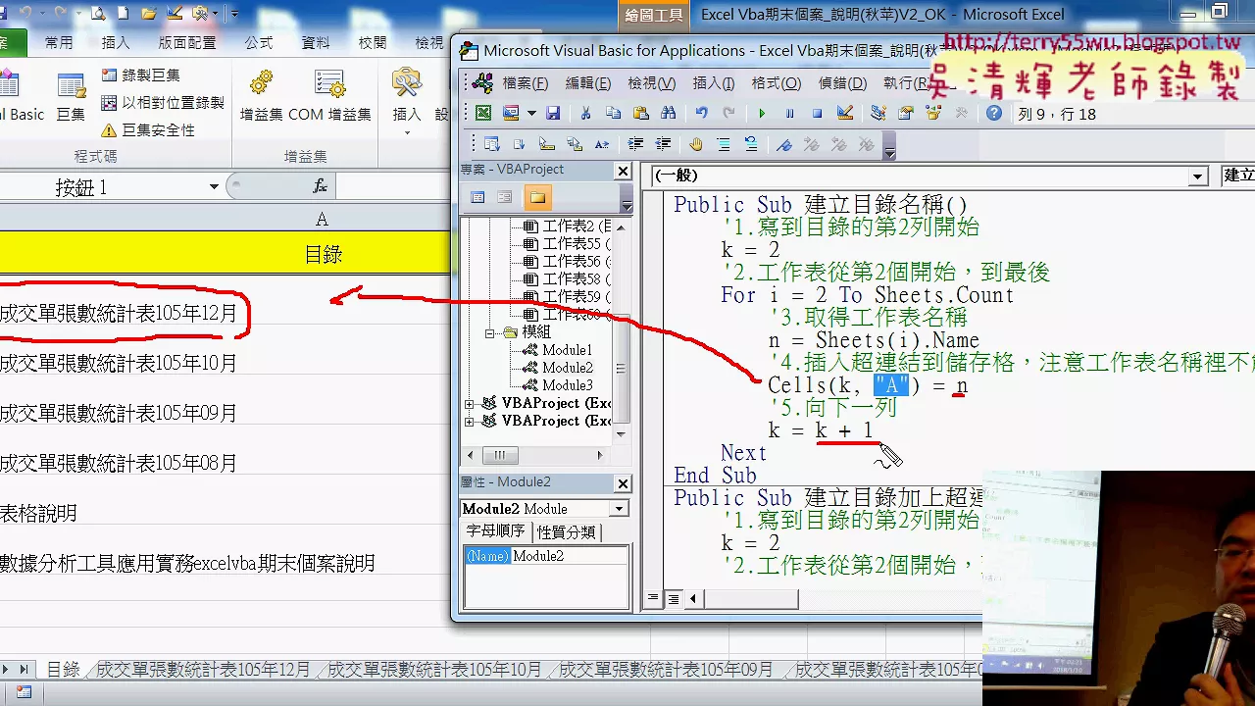
Task: Click Quick Info edit toolbar icon
Action: [547, 144]
